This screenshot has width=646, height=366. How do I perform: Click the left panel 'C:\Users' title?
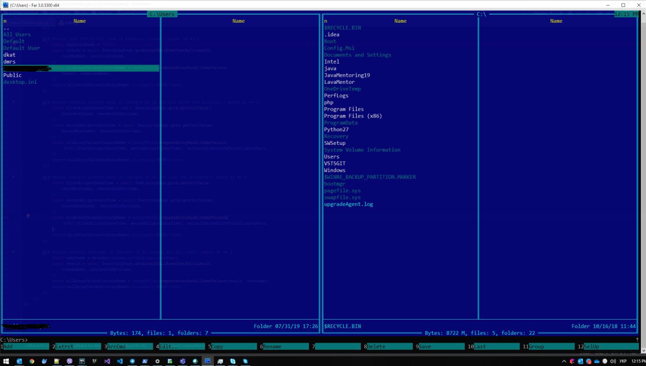[163, 14]
